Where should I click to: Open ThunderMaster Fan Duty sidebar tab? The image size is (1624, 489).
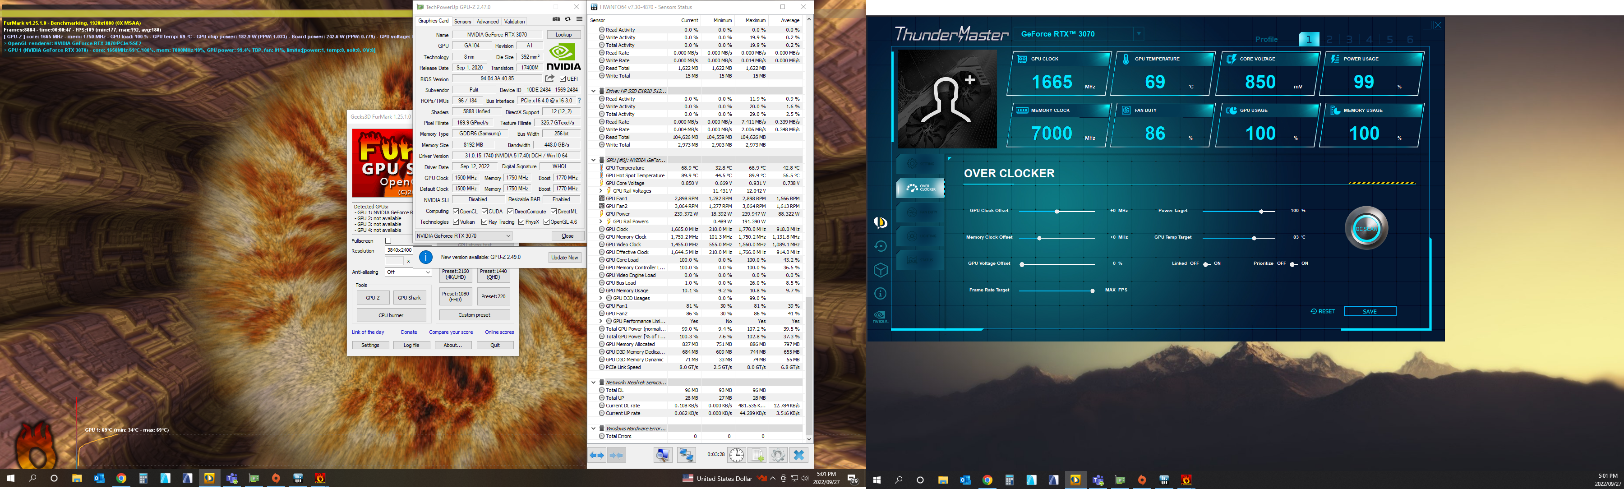[x=920, y=212]
